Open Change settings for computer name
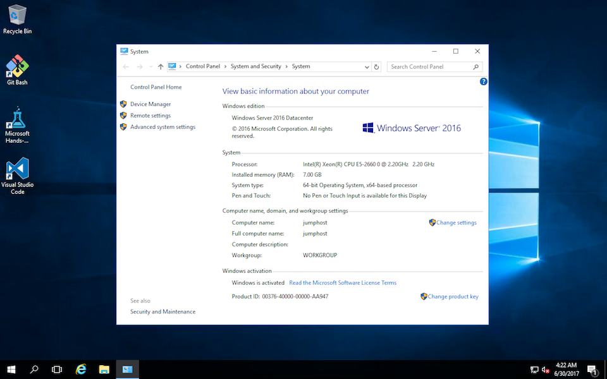Image resolution: width=607 pixels, height=379 pixels. (x=456, y=222)
